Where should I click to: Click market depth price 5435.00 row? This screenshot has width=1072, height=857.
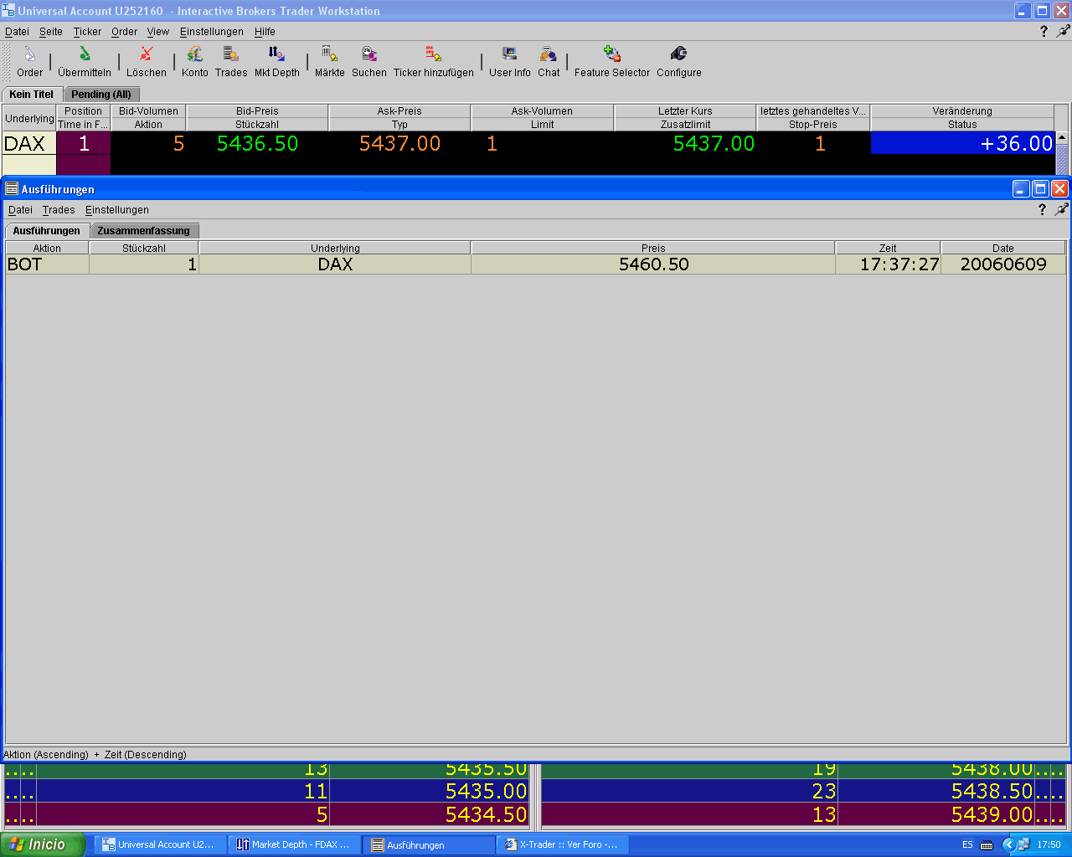pyautogui.click(x=266, y=791)
